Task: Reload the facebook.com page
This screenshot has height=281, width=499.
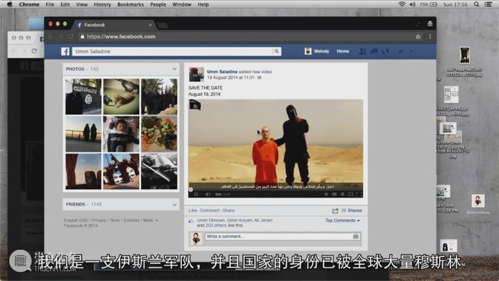Action: (70, 37)
